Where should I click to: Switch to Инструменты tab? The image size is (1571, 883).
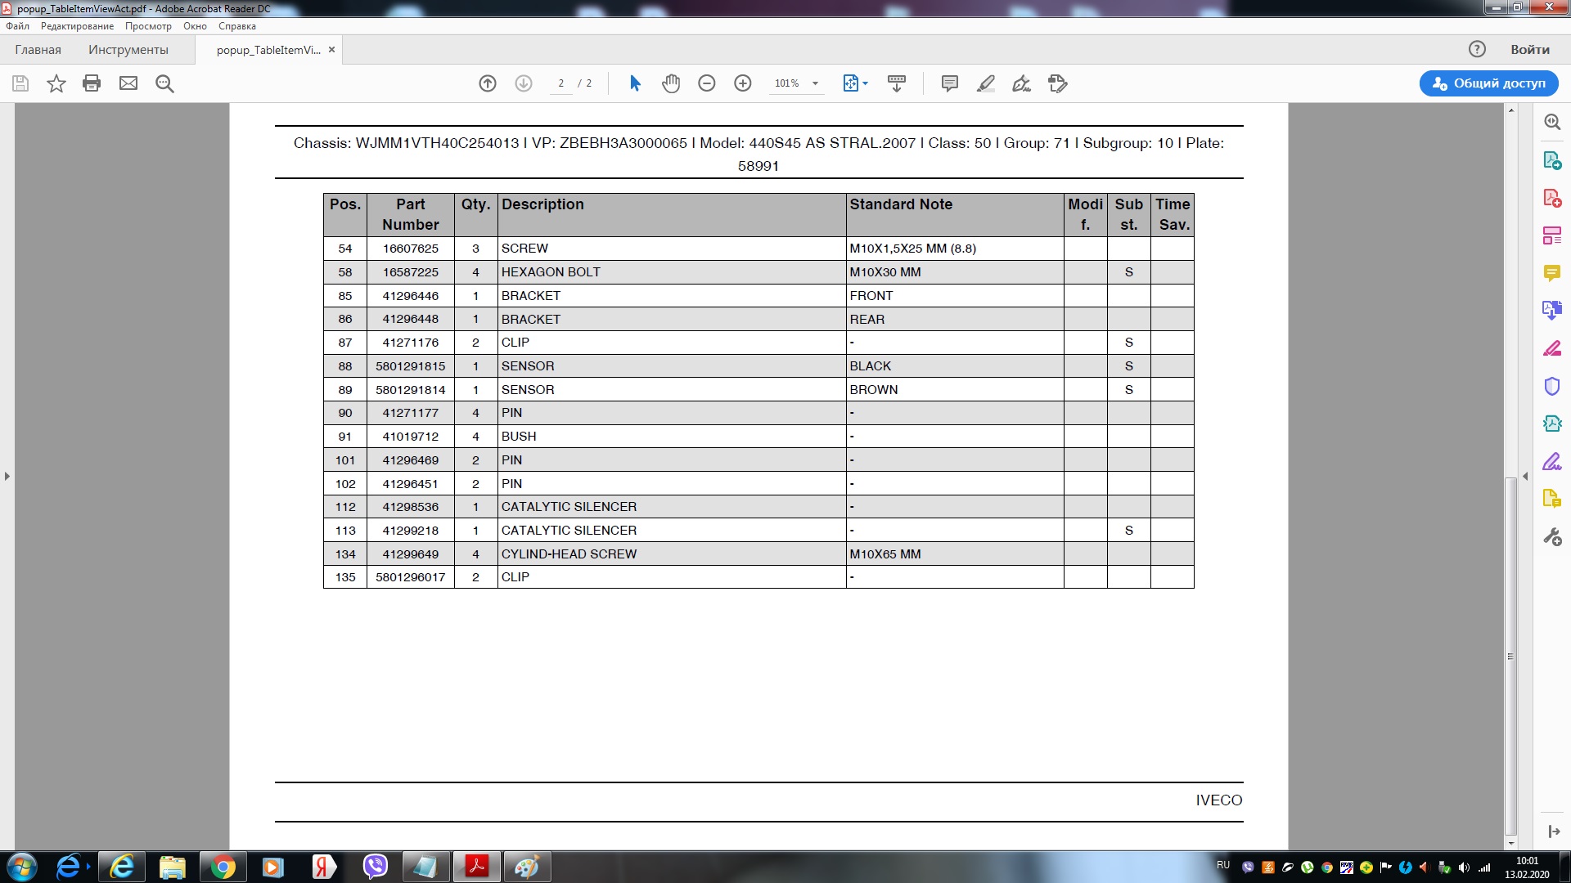[128, 50]
